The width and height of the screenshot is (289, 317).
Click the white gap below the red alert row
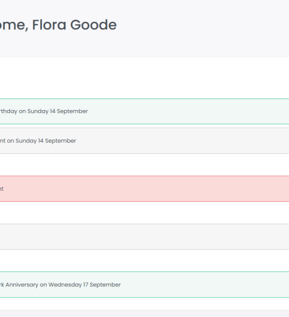pyautogui.click(x=144, y=213)
